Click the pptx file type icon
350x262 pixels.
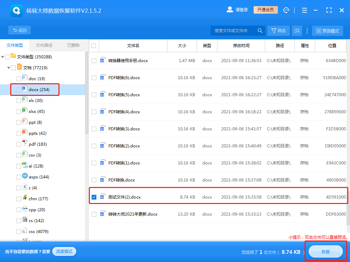(25, 132)
